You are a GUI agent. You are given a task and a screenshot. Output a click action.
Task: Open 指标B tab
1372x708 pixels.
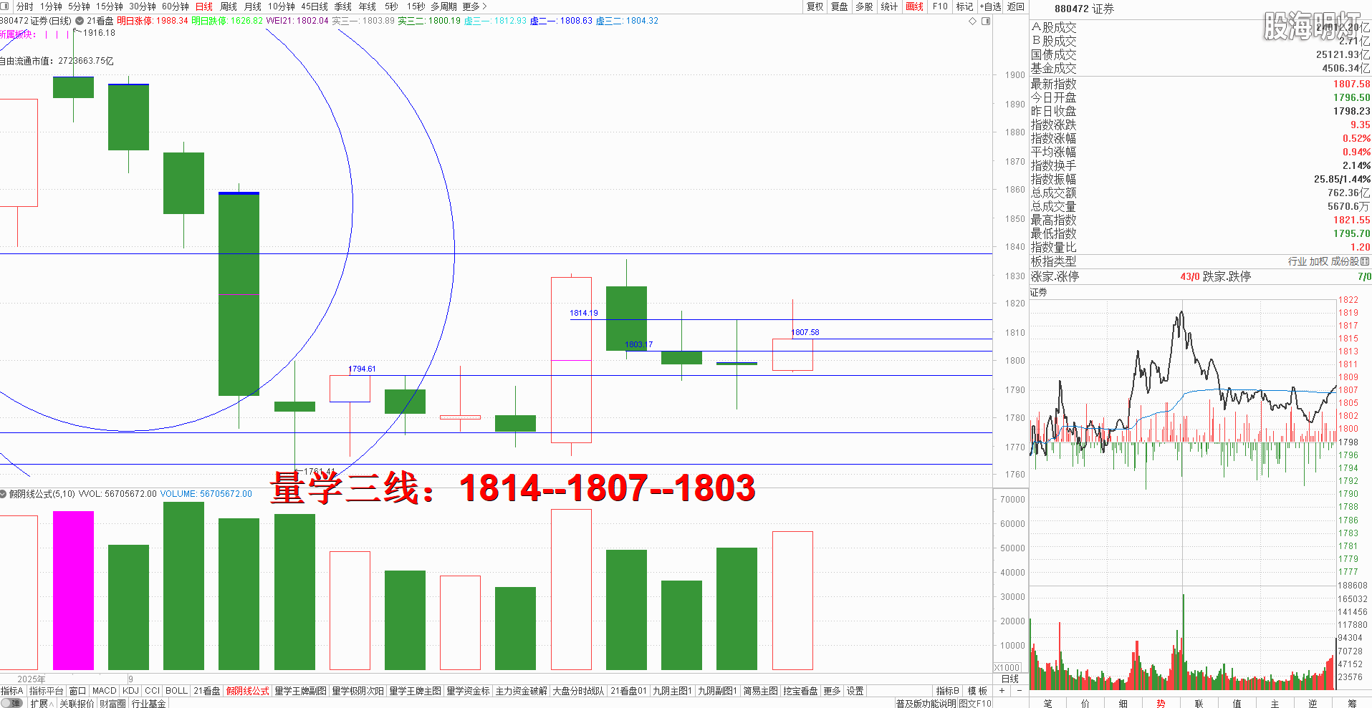[948, 691]
